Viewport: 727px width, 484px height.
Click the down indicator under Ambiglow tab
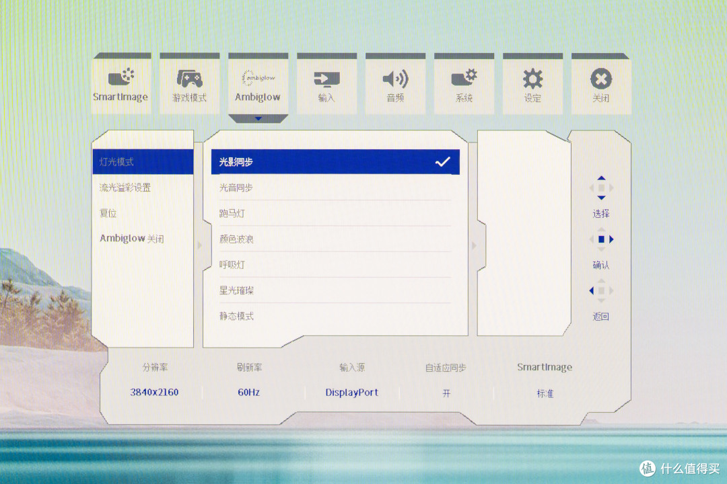[258, 118]
